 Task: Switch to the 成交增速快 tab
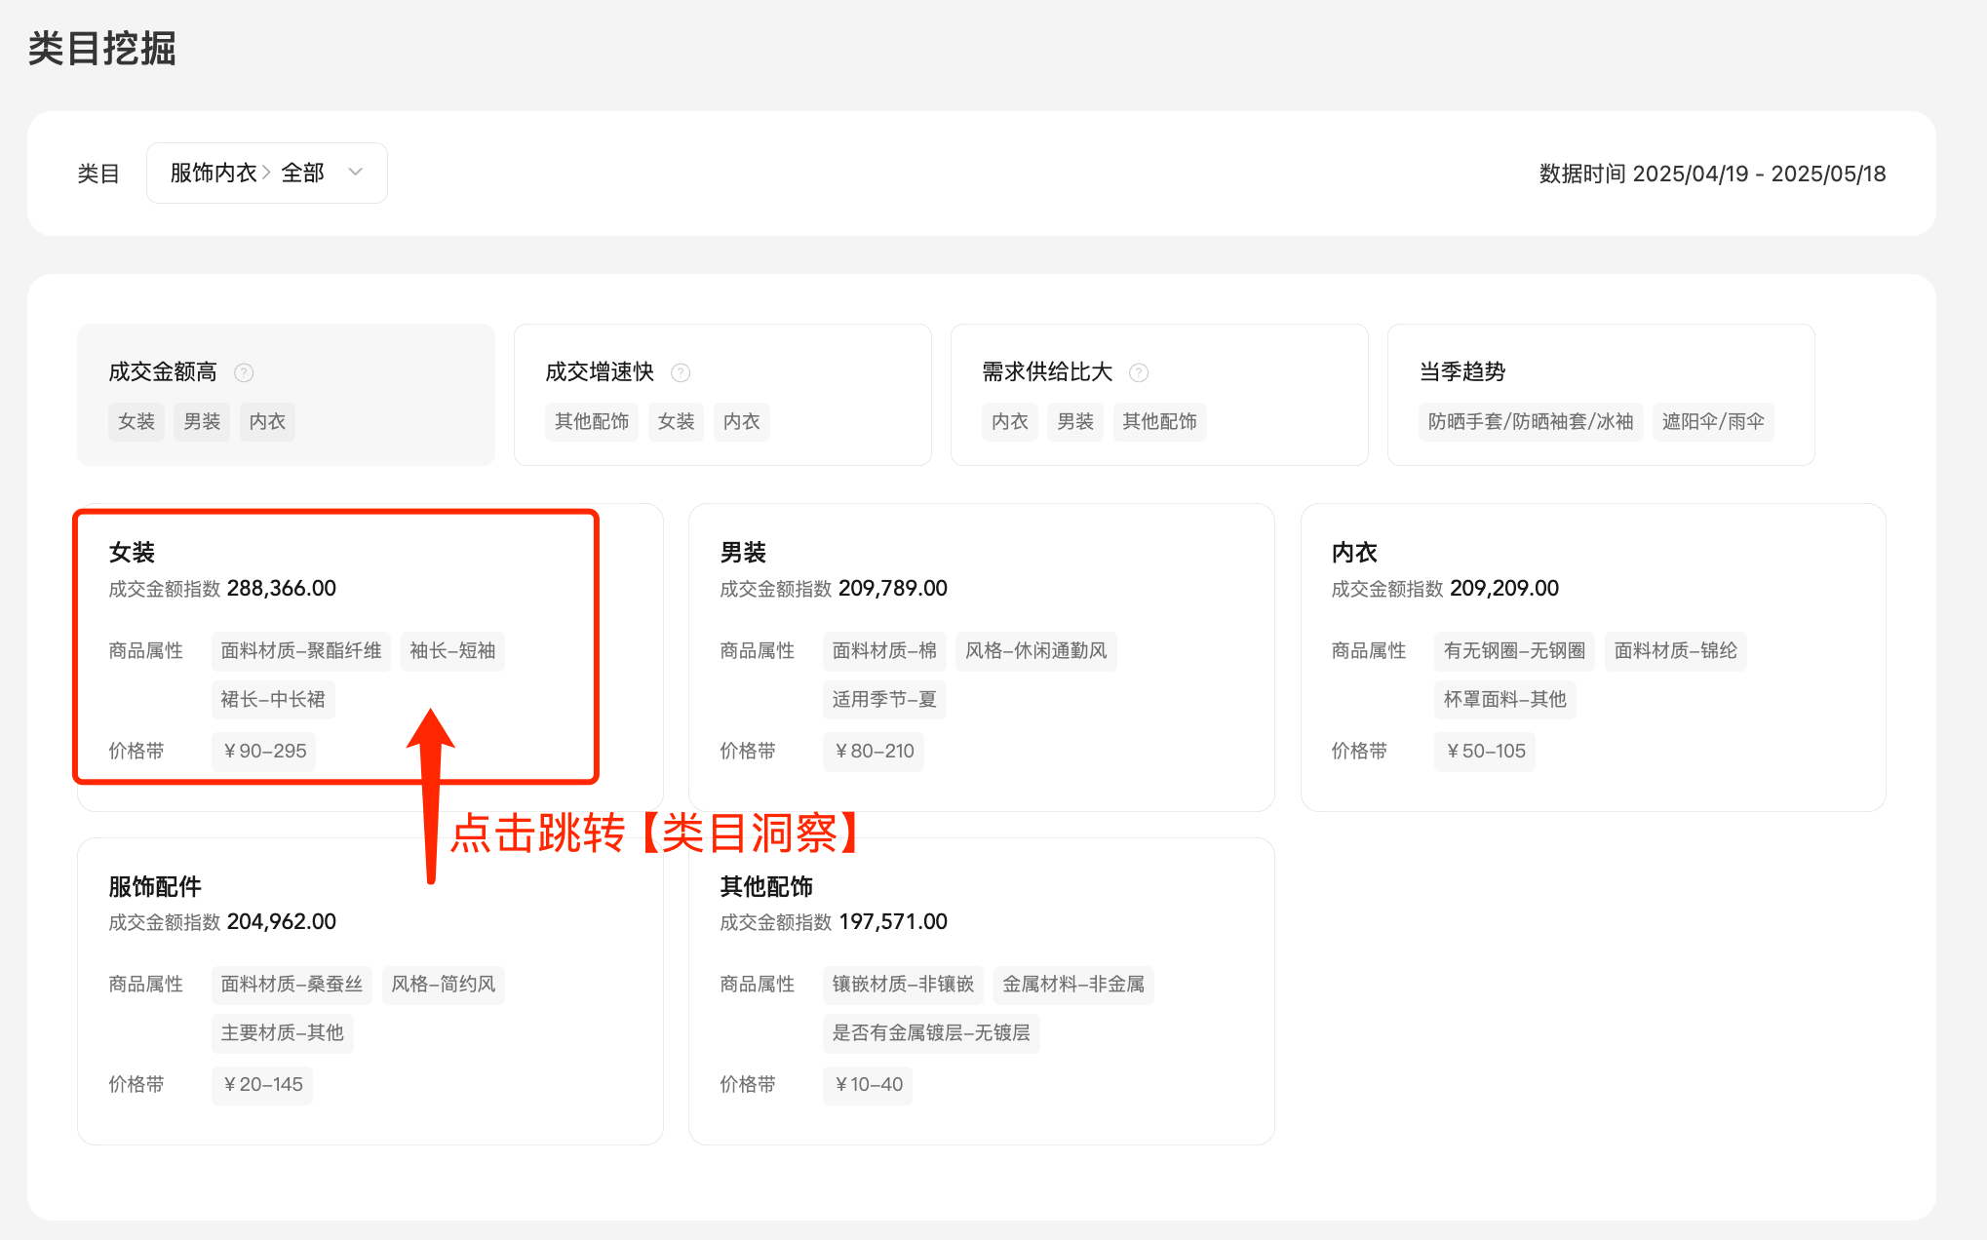click(x=600, y=371)
